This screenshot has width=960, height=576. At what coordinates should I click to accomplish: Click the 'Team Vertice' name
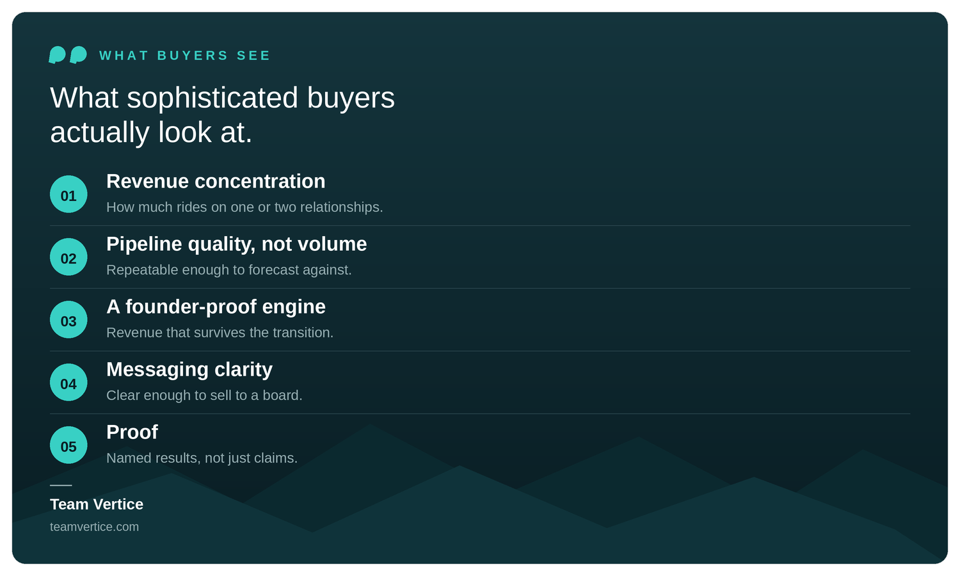(x=97, y=504)
